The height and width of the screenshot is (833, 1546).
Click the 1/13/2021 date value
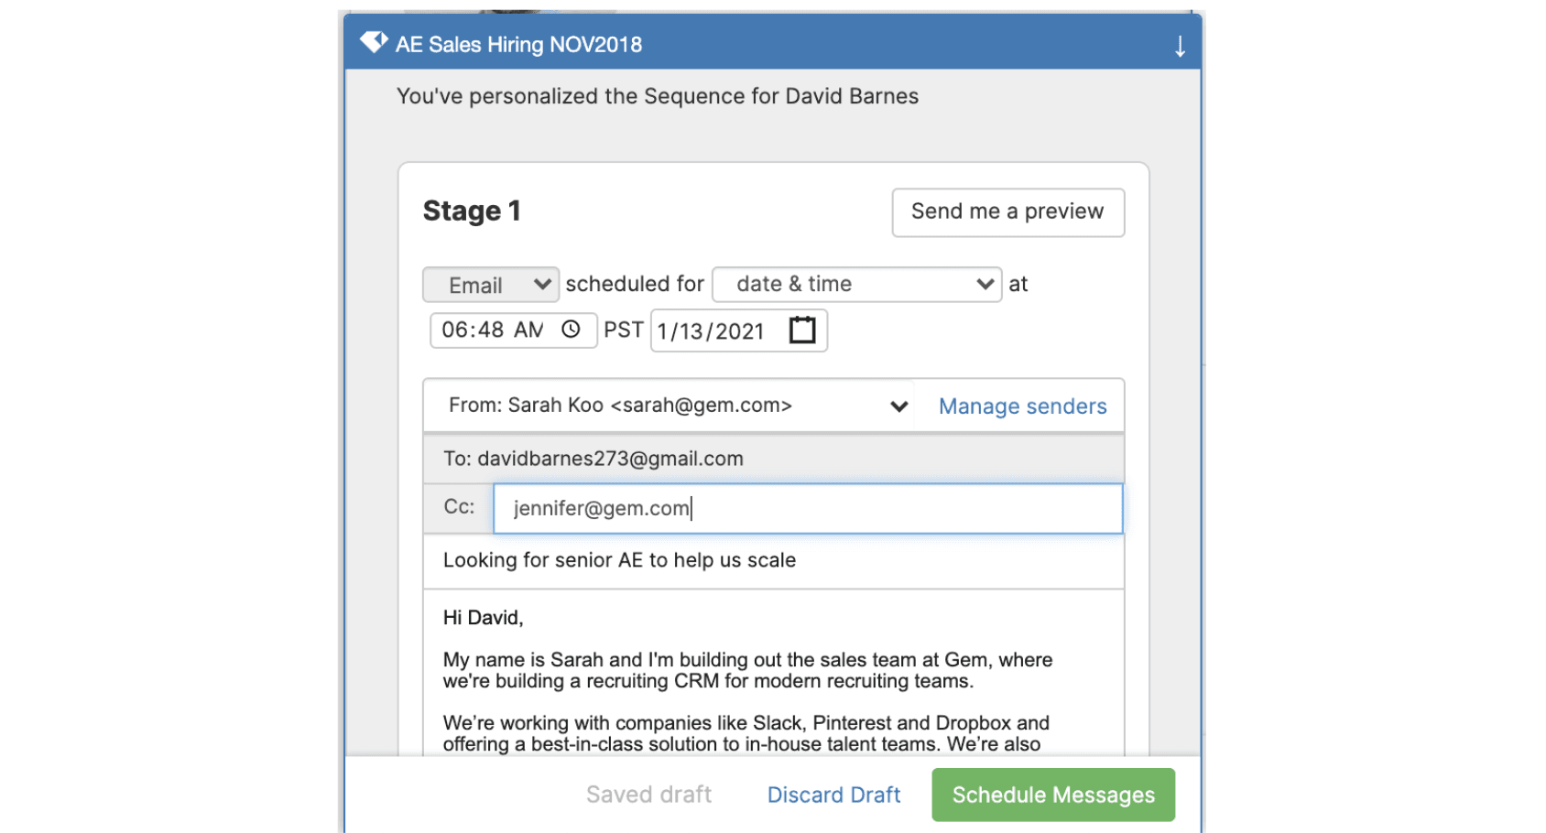coord(711,331)
